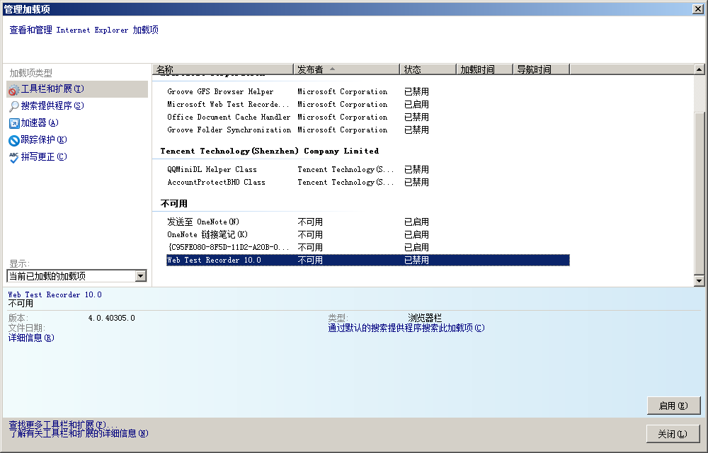Select Microsoft Web Test Recorde... row

click(368, 104)
